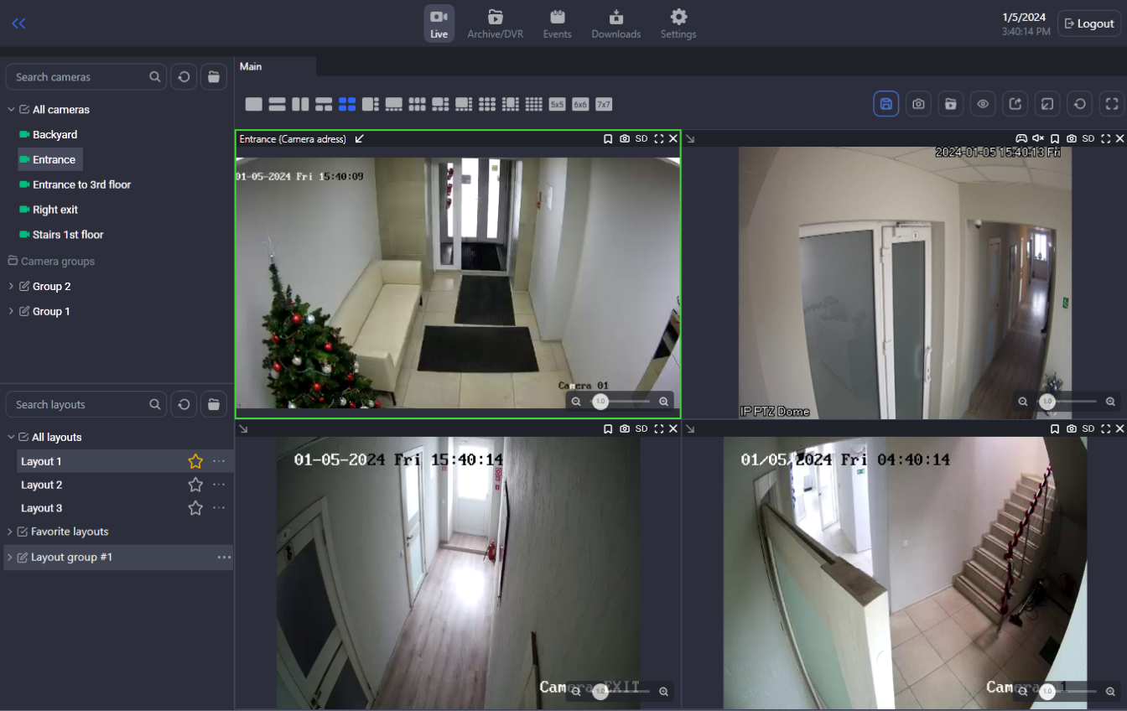Open the Settings section
Viewport: 1127px width, 711px height.
click(678, 23)
